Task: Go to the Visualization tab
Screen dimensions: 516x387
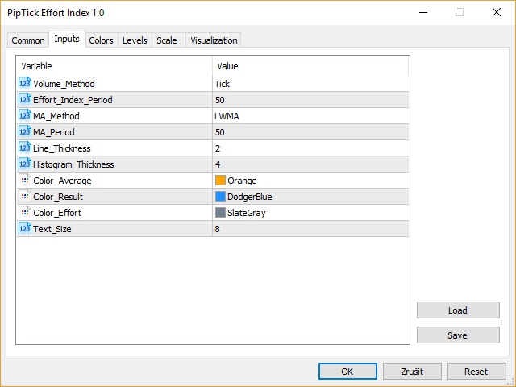Action: [214, 40]
